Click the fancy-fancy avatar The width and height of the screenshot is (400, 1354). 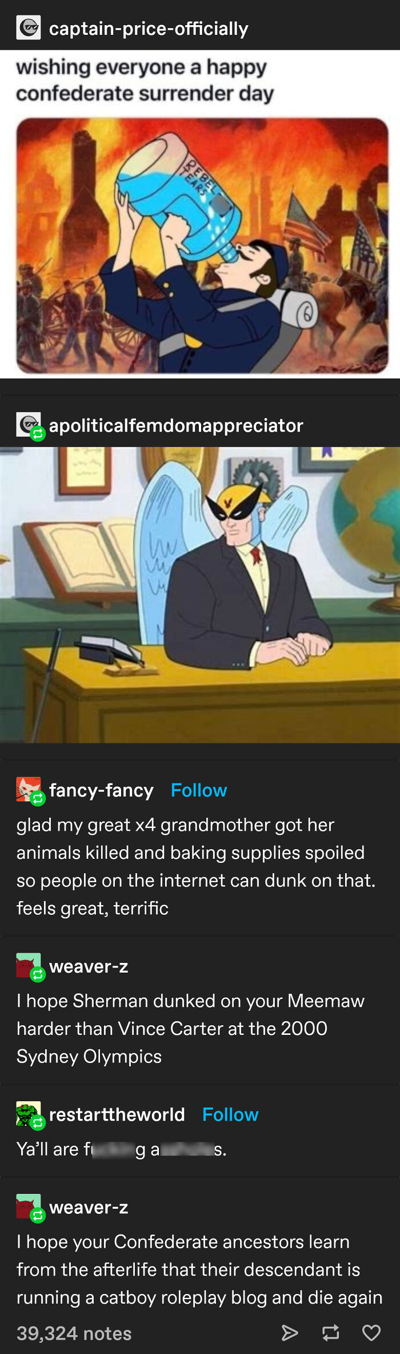28,789
